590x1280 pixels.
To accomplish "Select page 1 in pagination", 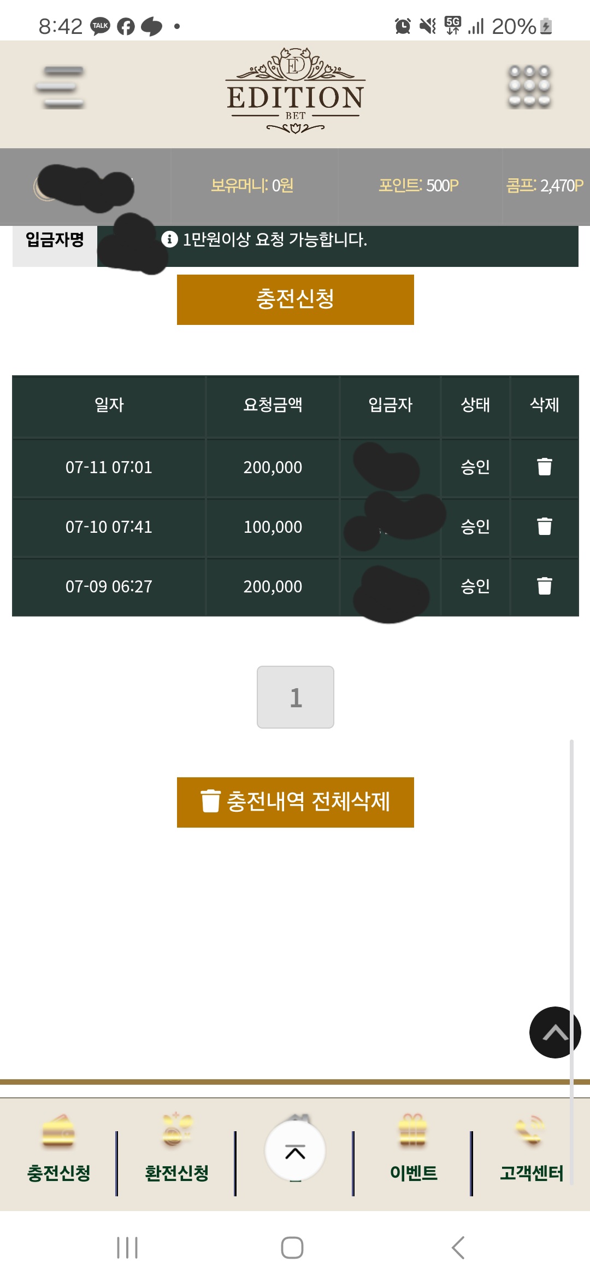I will pos(295,697).
